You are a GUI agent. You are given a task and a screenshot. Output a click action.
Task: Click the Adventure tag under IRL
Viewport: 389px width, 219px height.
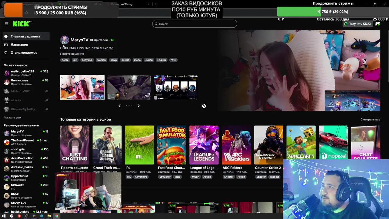click(x=141, y=177)
